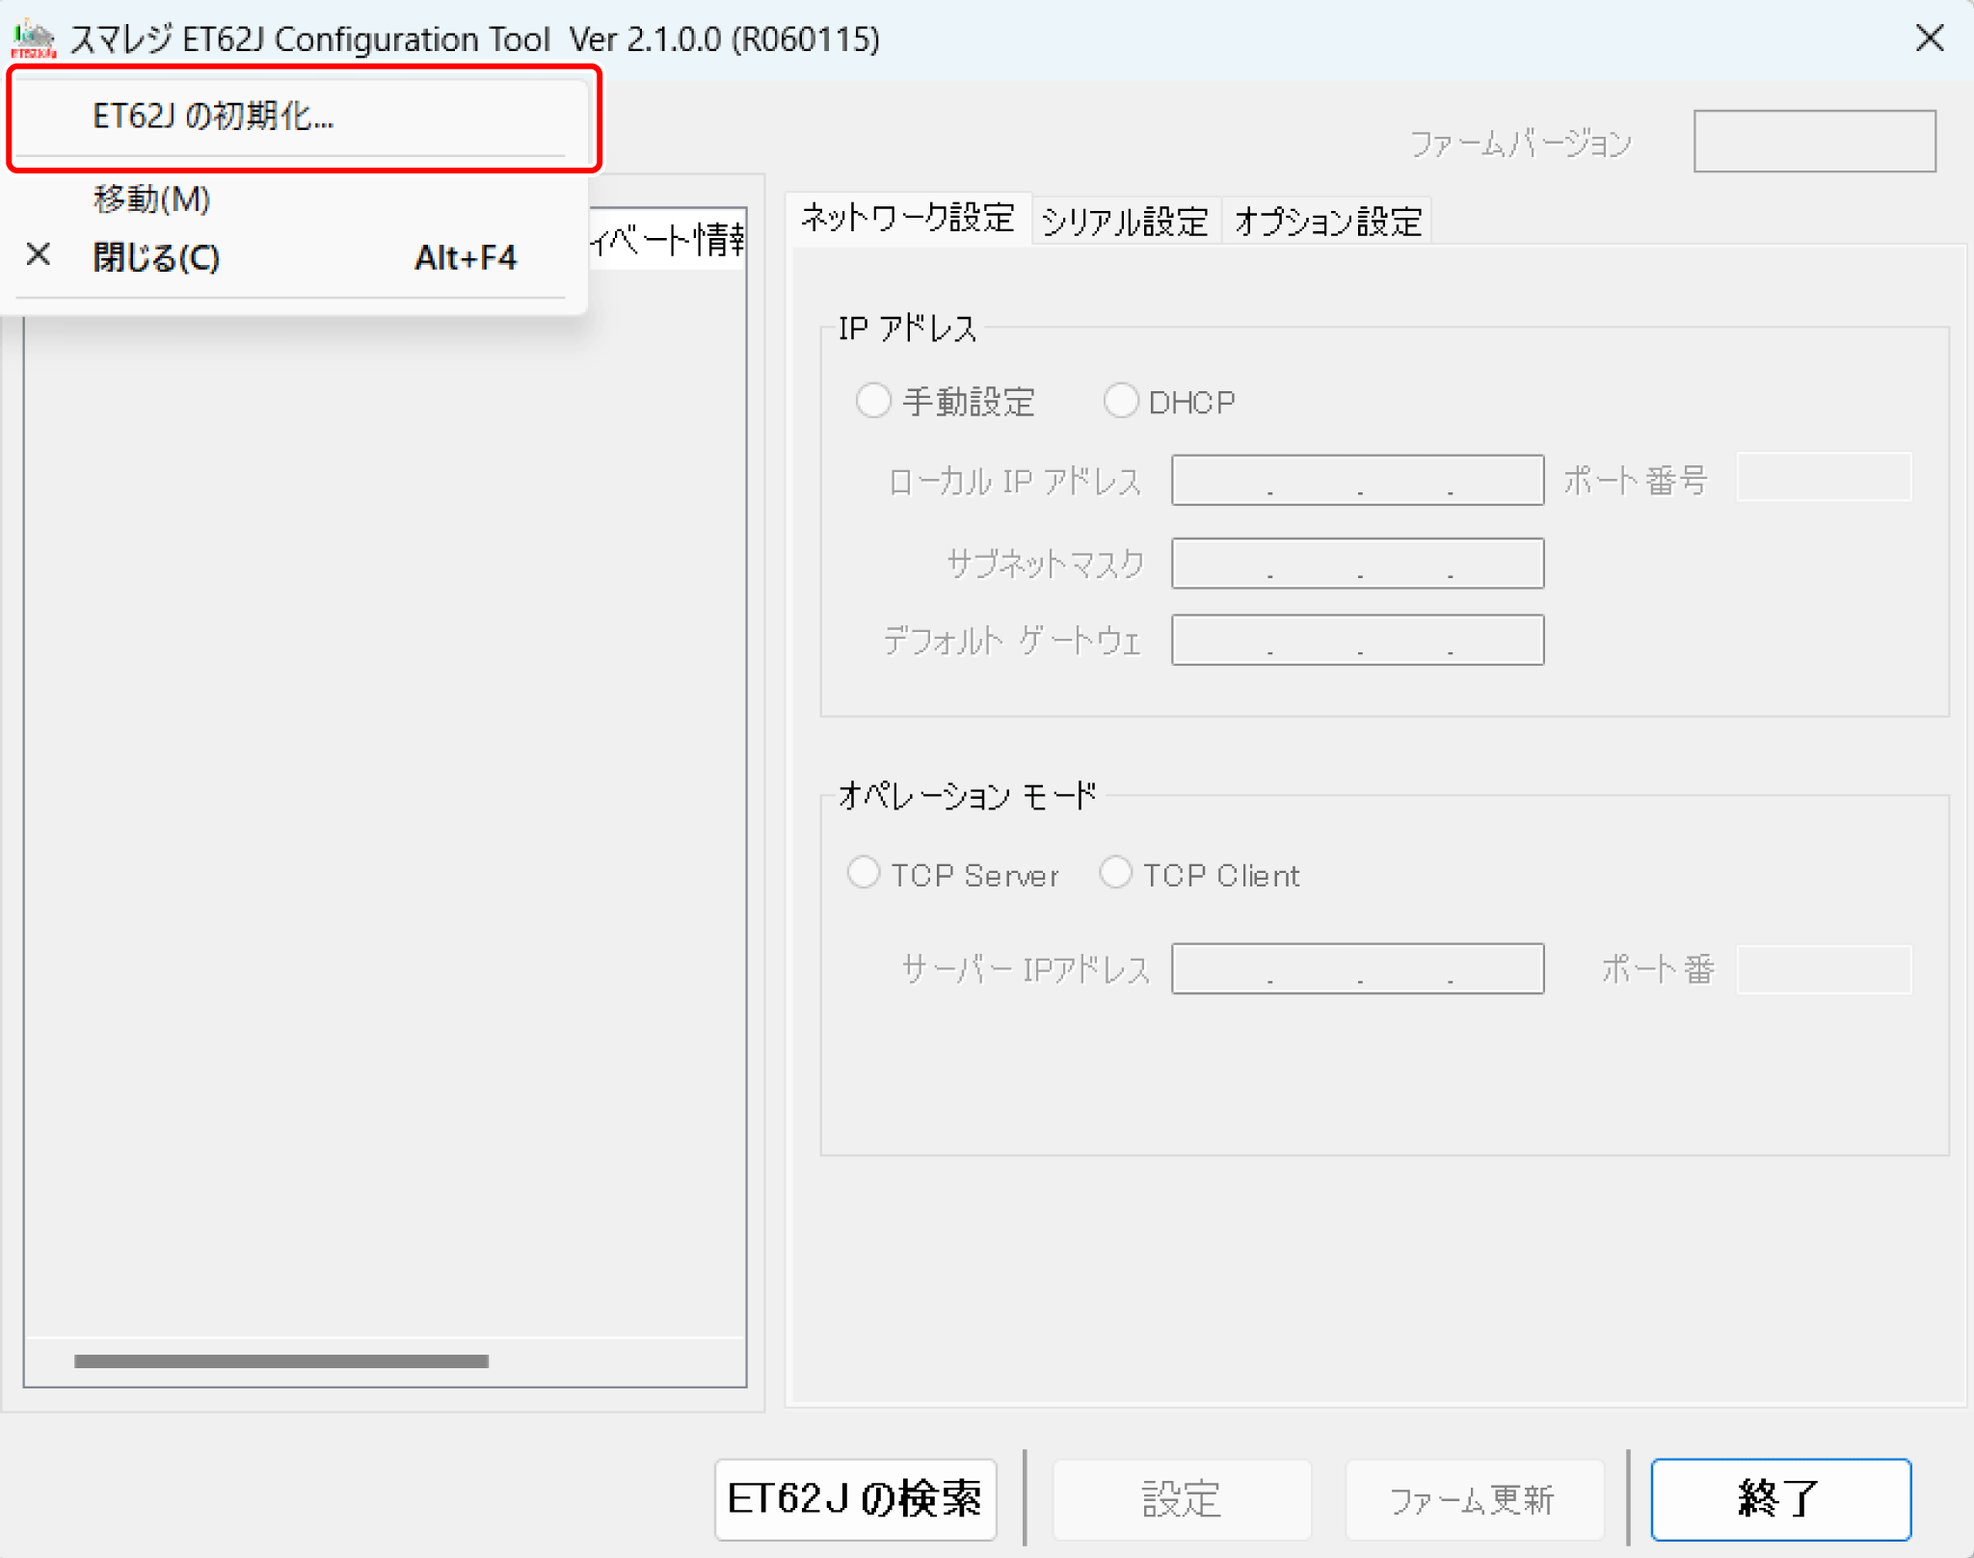Image resolution: width=1974 pixels, height=1558 pixels.
Task: Click the サブネットマスク input field
Action: pyautogui.click(x=1357, y=563)
